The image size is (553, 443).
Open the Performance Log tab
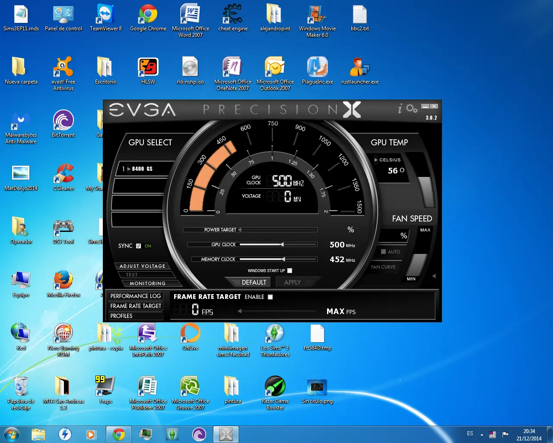pos(135,296)
